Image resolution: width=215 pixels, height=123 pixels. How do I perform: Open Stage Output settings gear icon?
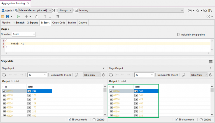(211, 75)
